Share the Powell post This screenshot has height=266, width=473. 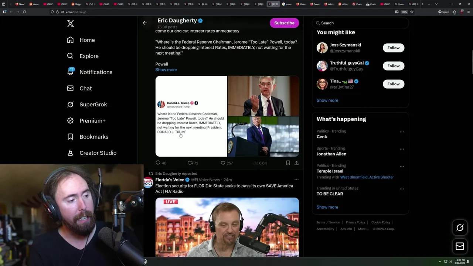(x=296, y=163)
